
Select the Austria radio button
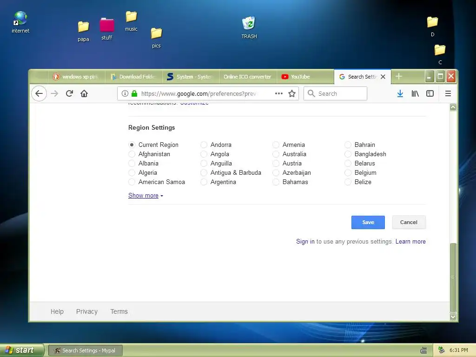pos(276,163)
